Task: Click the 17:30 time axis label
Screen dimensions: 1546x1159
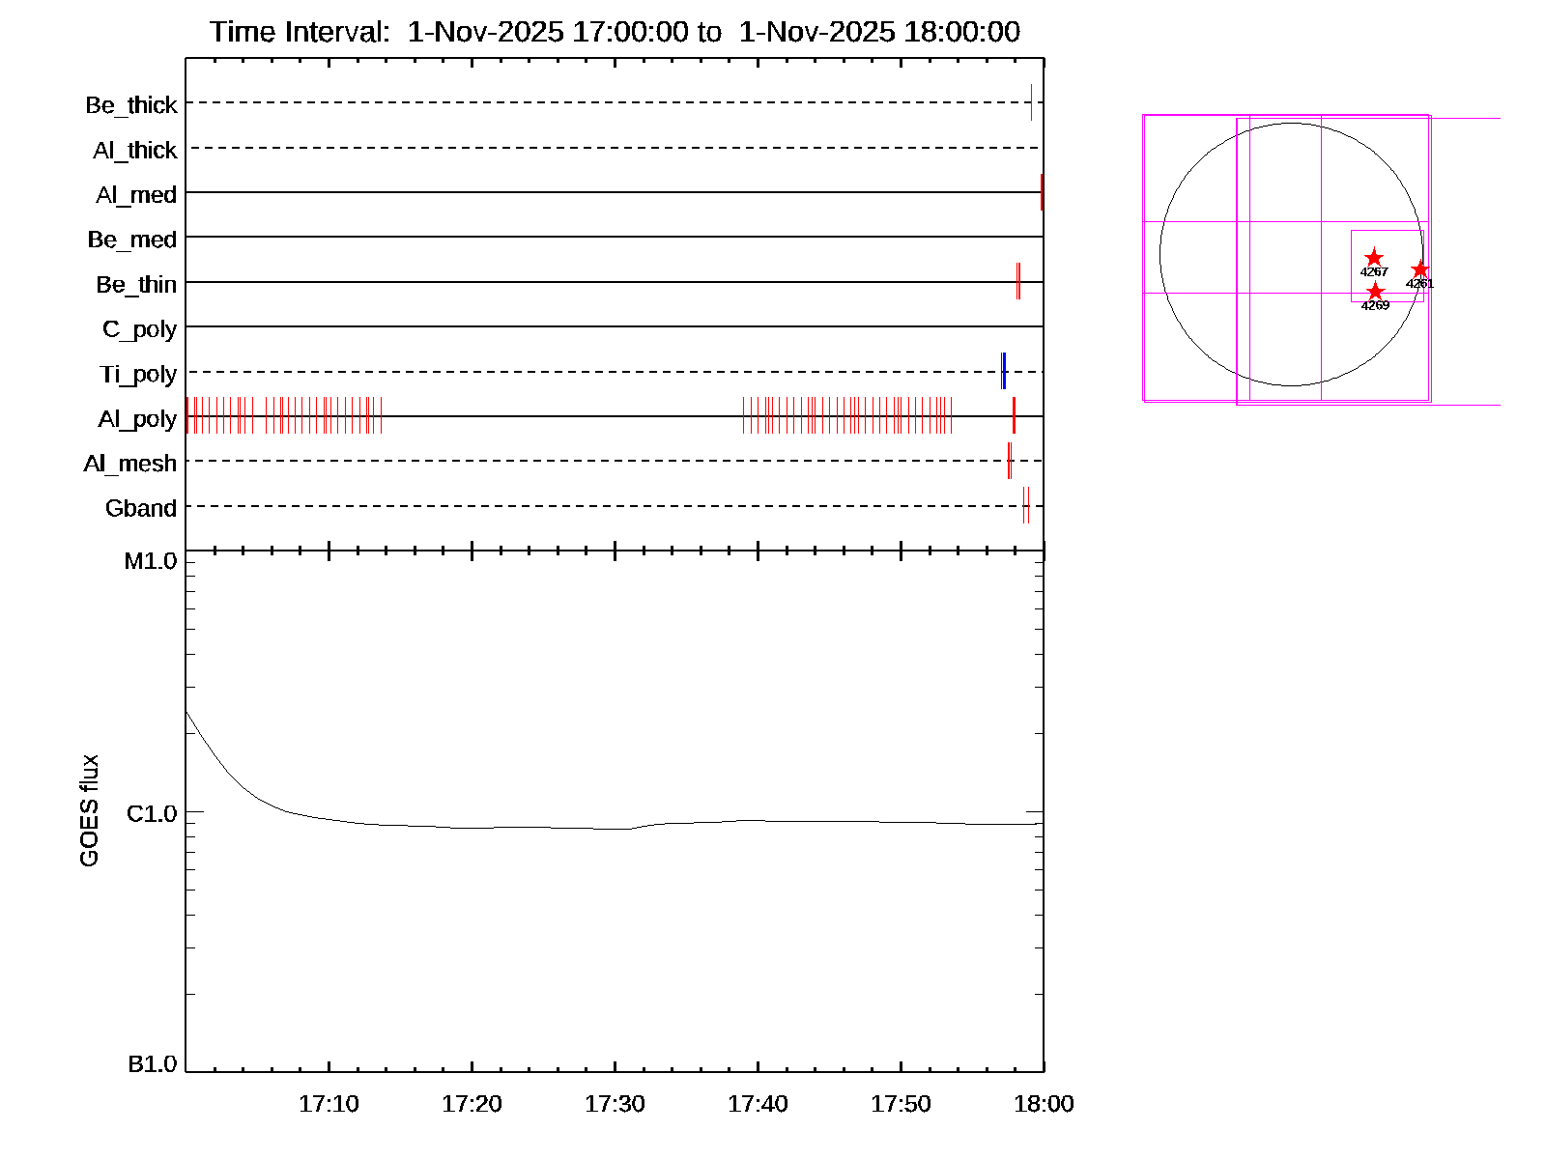Action: pos(615,1104)
